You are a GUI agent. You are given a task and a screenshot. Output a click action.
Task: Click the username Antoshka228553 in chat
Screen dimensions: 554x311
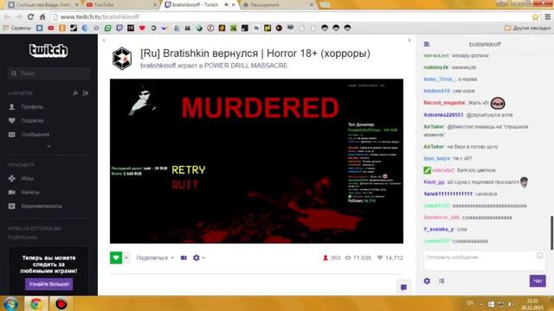(443, 115)
